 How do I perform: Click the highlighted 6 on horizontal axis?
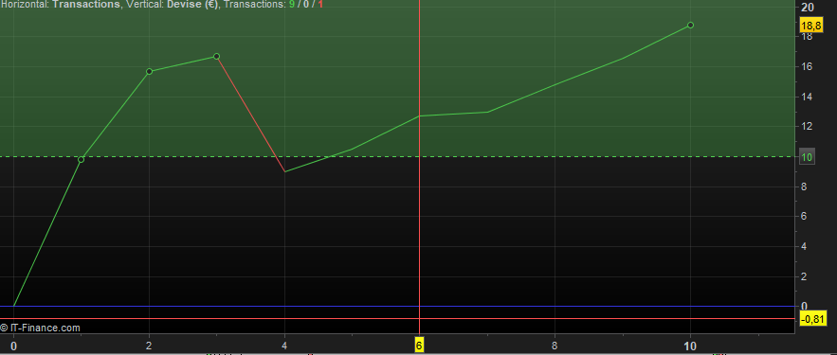tap(420, 346)
